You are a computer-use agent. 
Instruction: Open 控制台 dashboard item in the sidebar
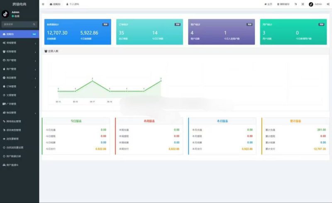(20, 34)
